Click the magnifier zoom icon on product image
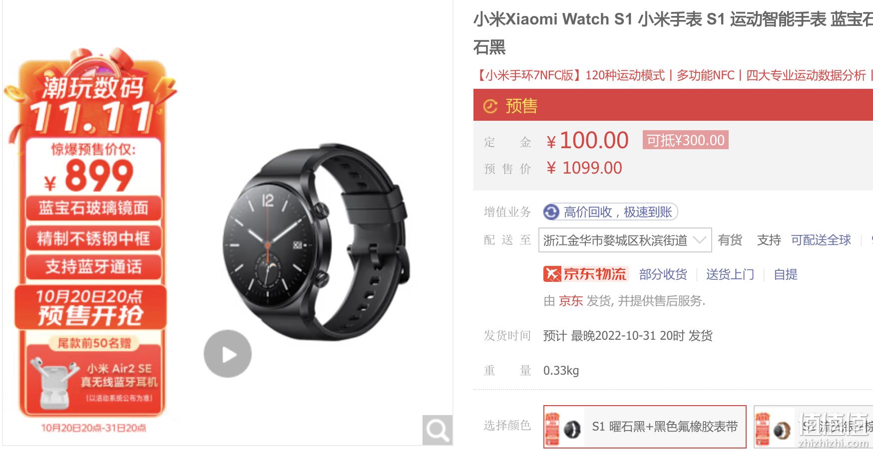 coord(437,430)
